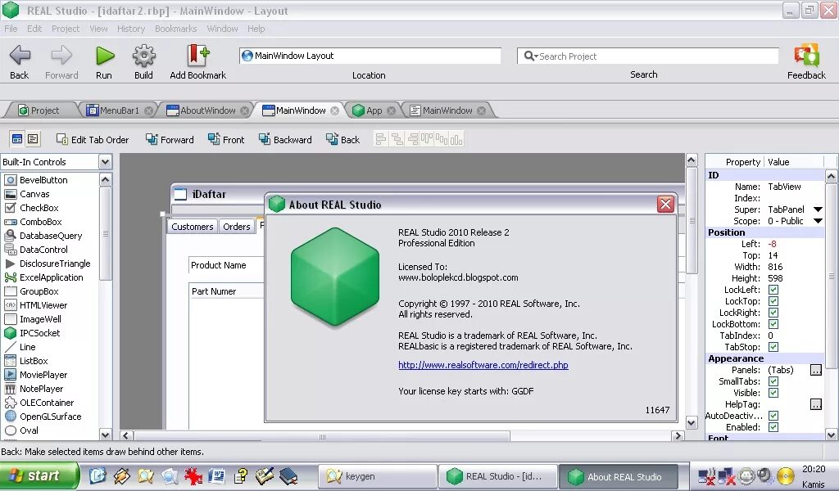Select the GroupBox control
839x491 pixels.
coord(39,291)
